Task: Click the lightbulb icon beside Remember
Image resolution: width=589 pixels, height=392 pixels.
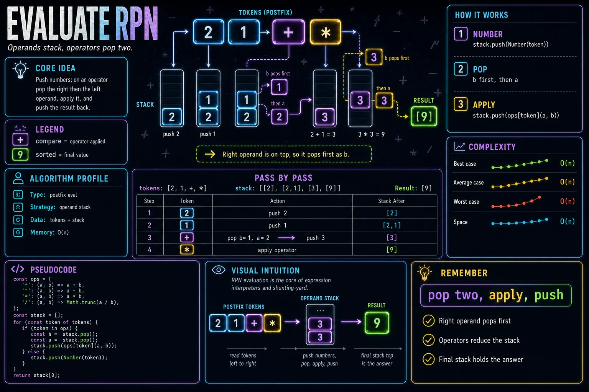Action: [x=424, y=273]
